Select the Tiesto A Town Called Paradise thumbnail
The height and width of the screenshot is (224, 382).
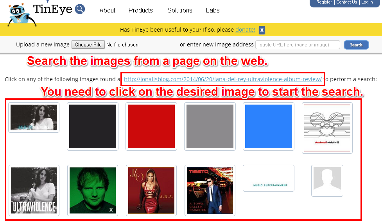click(x=210, y=190)
